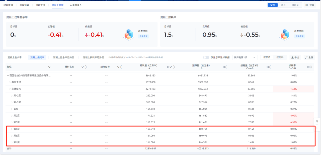Image resolution: width=321 pixels, height=155 pixels.
Task: Select 全部 time range
Action: (273, 5)
